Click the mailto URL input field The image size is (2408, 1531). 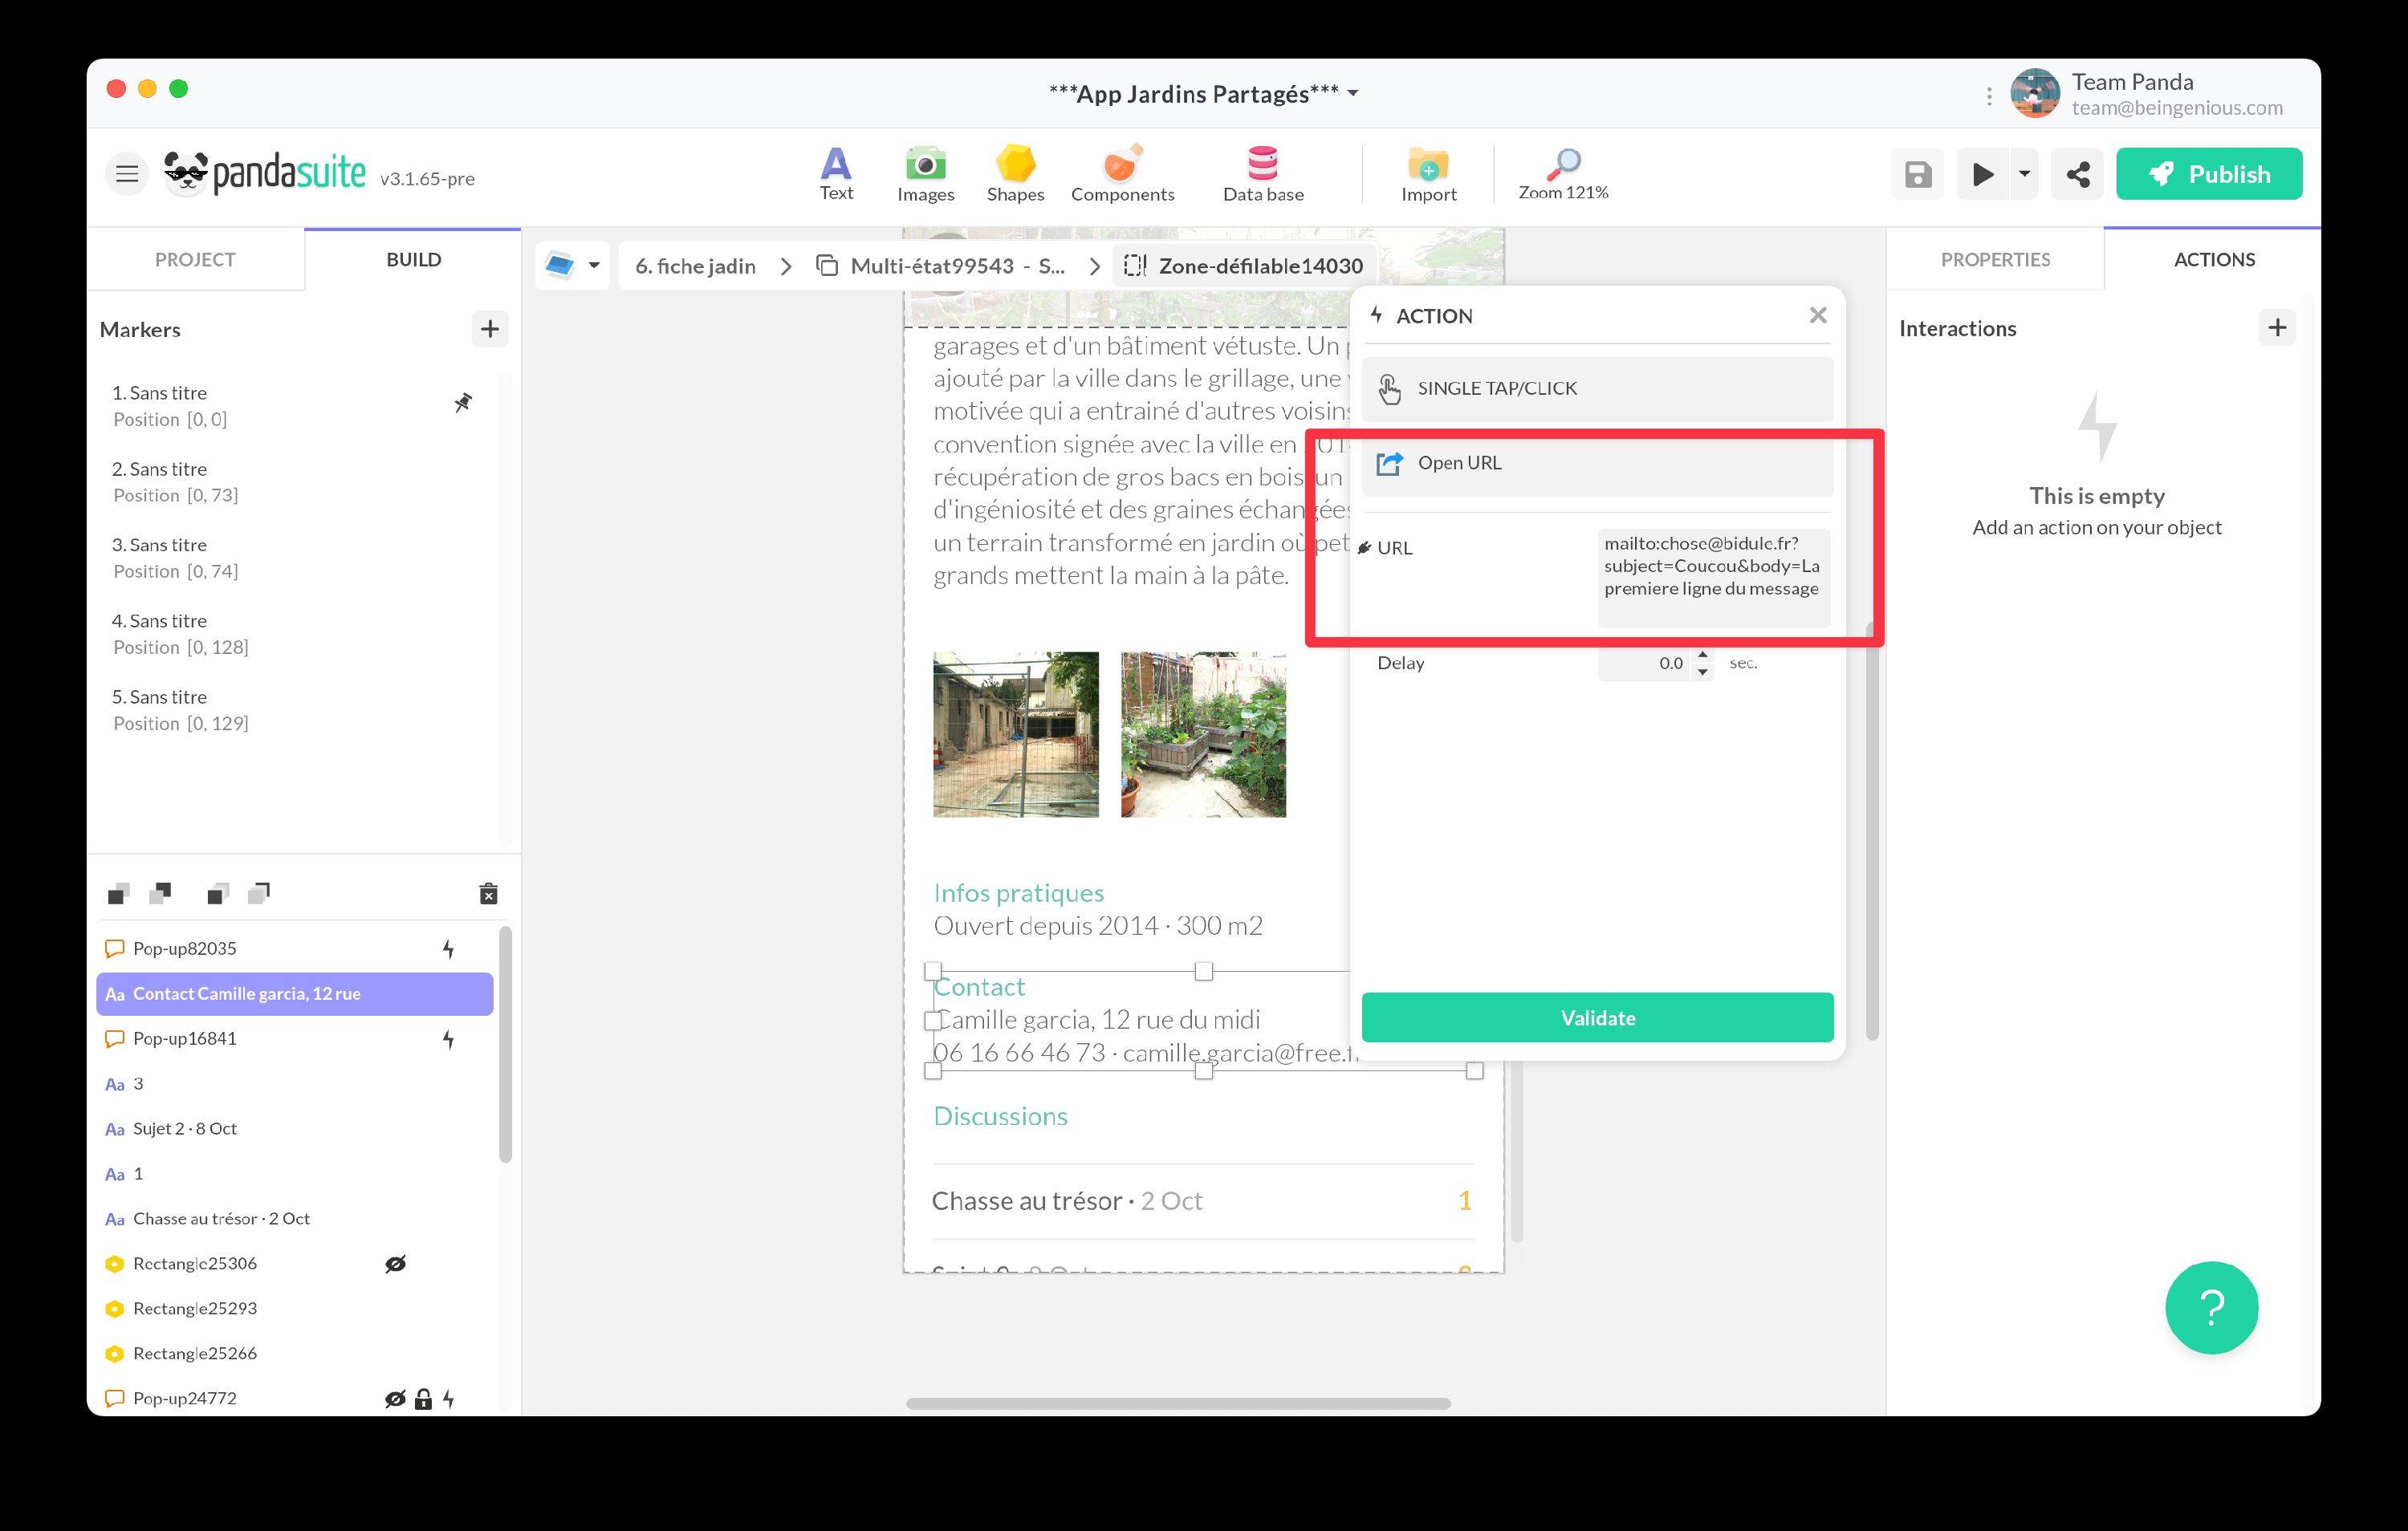pos(1712,577)
